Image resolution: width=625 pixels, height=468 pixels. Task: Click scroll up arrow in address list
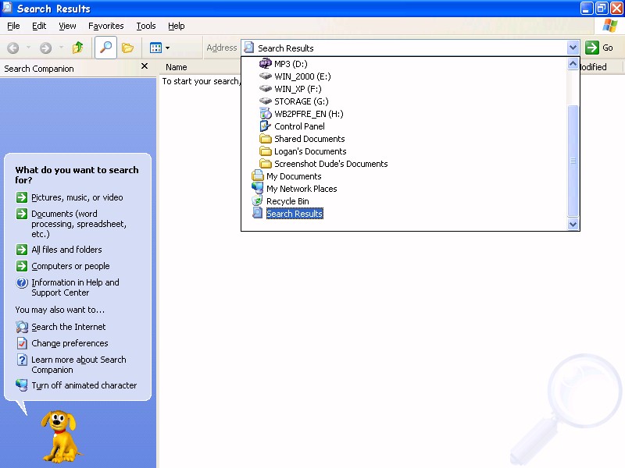[573, 64]
